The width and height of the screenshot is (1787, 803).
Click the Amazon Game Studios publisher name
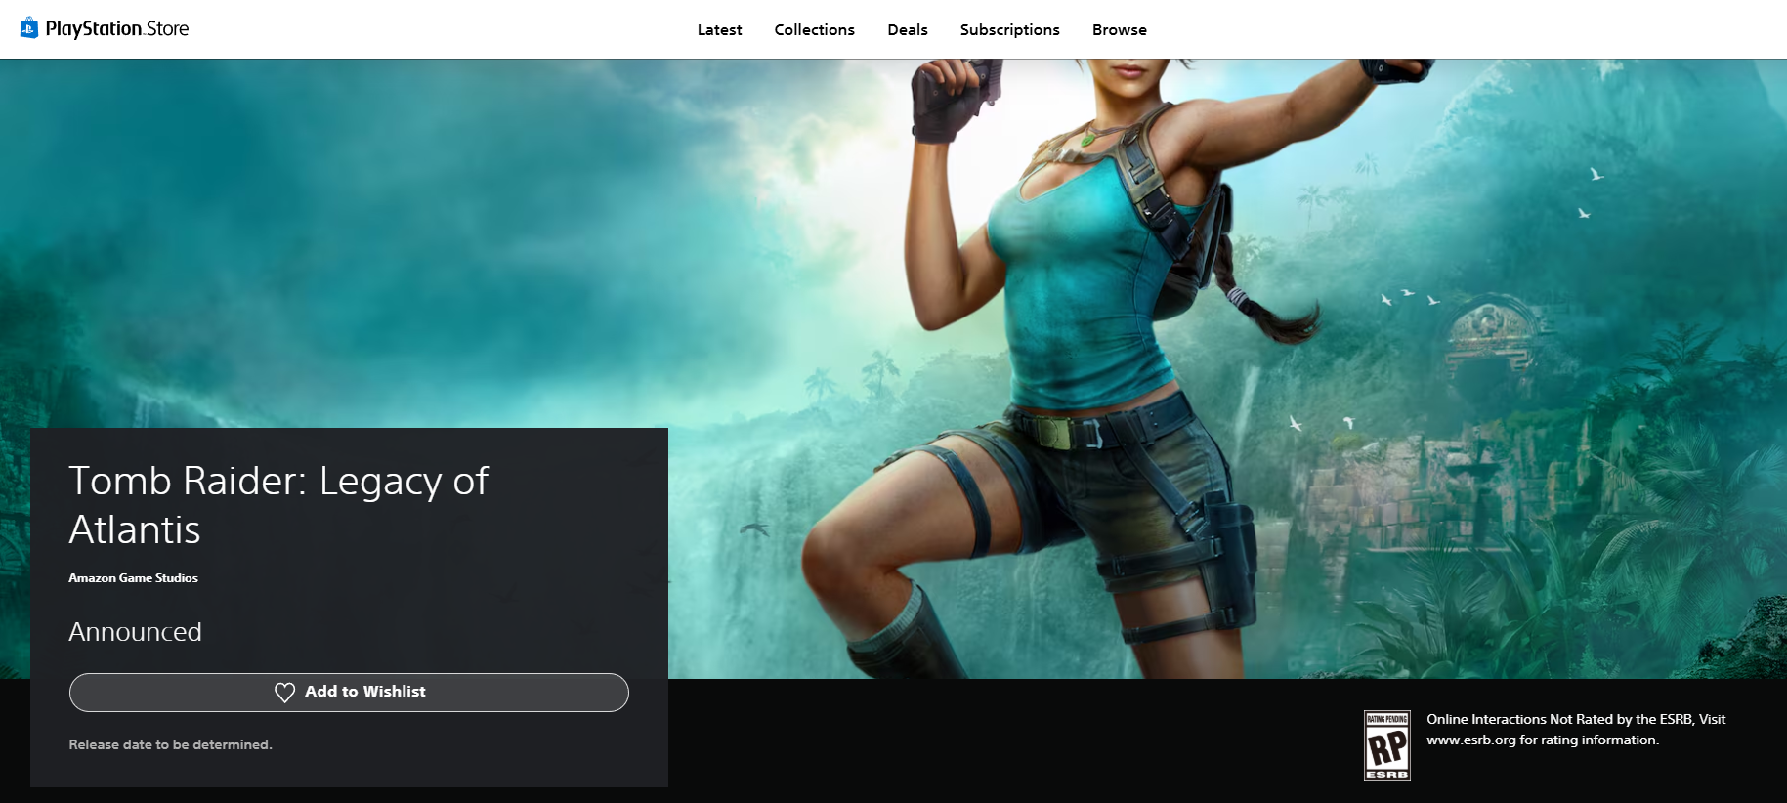click(133, 578)
